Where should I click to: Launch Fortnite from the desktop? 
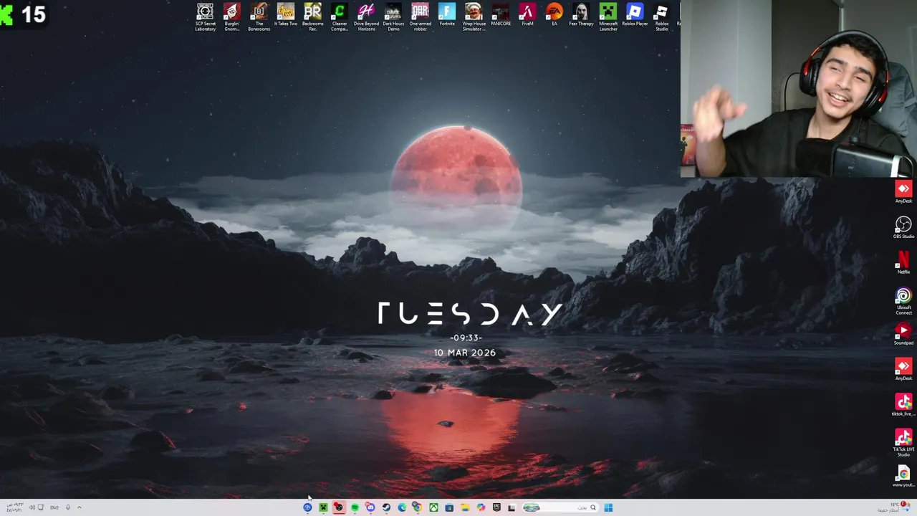pyautogui.click(x=447, y=16)
